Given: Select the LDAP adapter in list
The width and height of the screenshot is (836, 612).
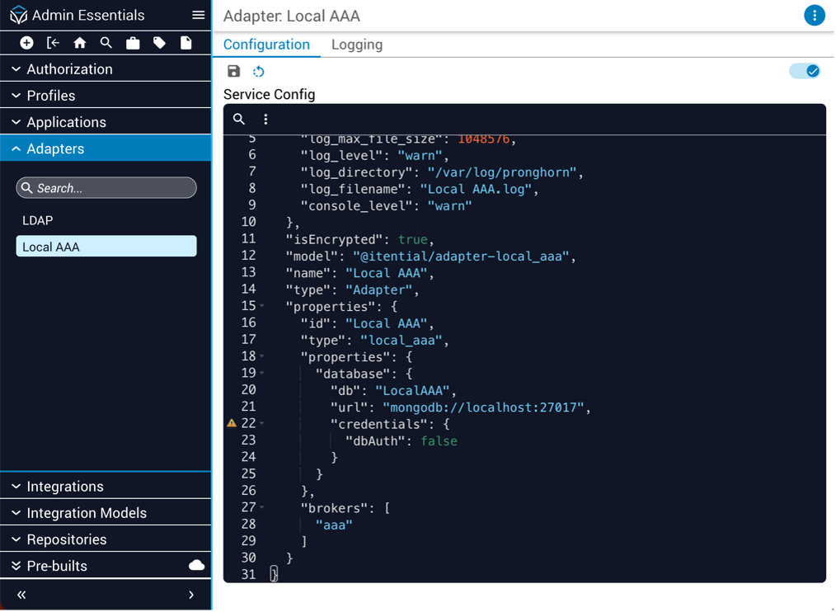Looking at the screenshot, I should pos(38,220).
